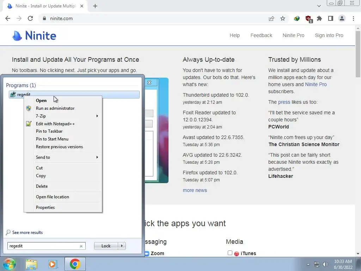Click the Lock button
Screen dimensions: 361x271
[x=106, y=246]
